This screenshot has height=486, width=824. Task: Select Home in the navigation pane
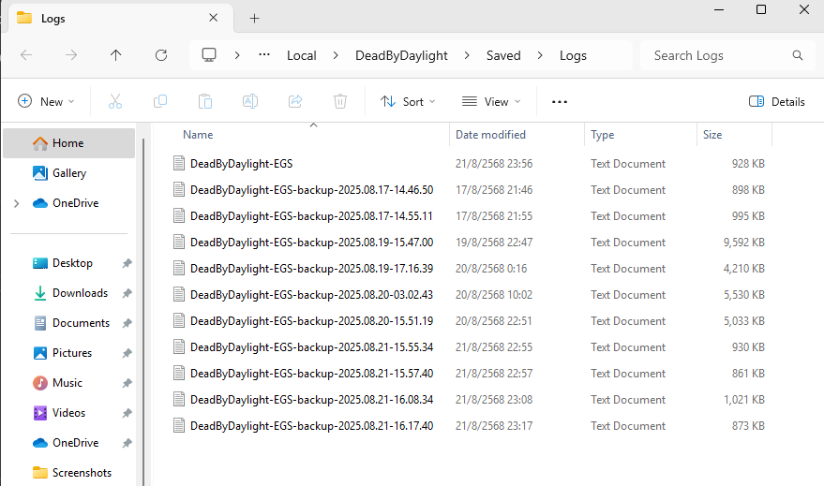68,143
